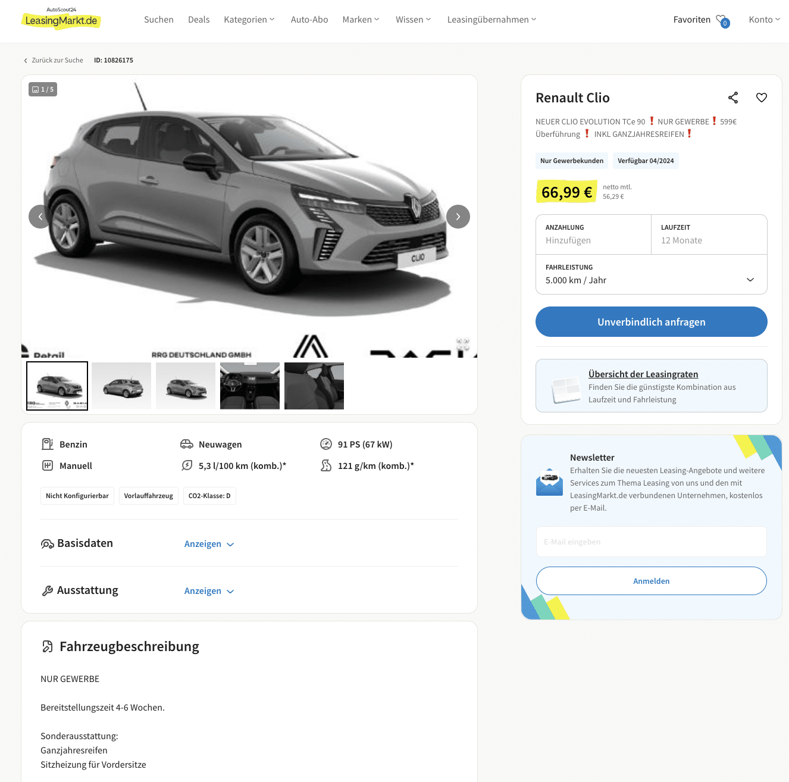Select the third Clio thumbnail
The width and height of the screenshot is (789, 782).
click(x=186, y=386)
